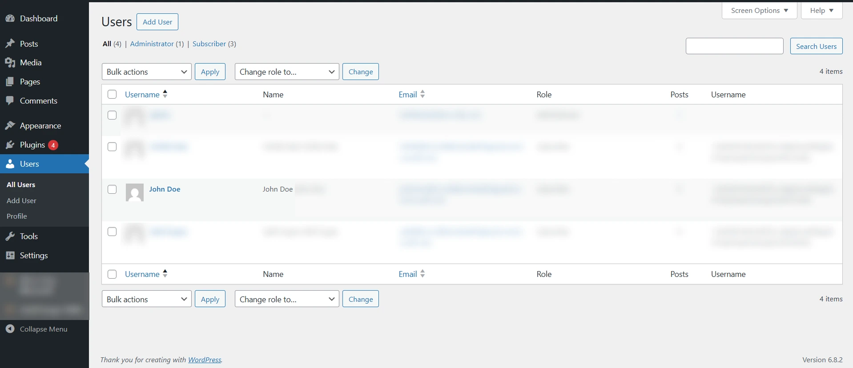Click the Collapse Menu arrow icon

point(10,329)
